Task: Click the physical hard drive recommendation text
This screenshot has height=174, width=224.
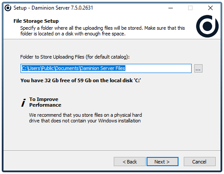Action: pos(85,118)
